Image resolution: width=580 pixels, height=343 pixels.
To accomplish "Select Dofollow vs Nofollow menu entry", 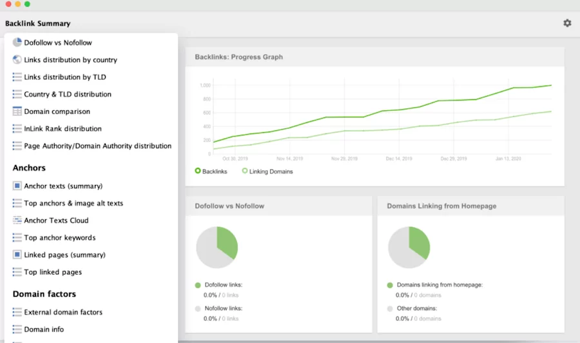I will pos(58,43).
